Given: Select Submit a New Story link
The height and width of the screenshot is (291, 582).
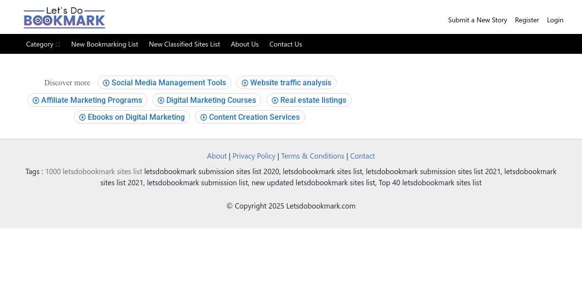Looking at the screenshot, I should pos(478,20).
